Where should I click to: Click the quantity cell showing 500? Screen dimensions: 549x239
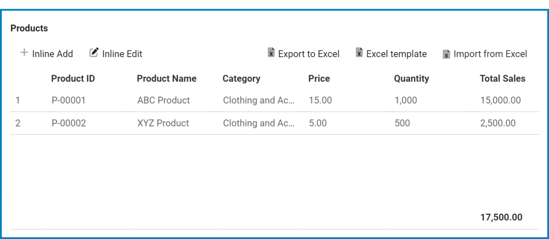click(402, 123)
